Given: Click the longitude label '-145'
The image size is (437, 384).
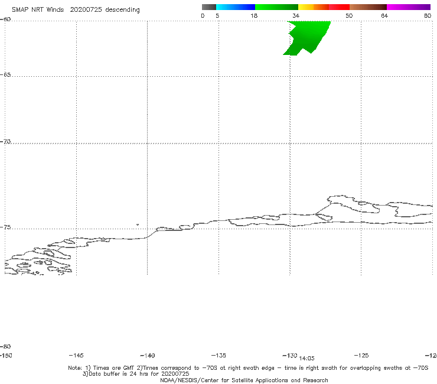Looking at the screenshot, I should pos(76,355).
